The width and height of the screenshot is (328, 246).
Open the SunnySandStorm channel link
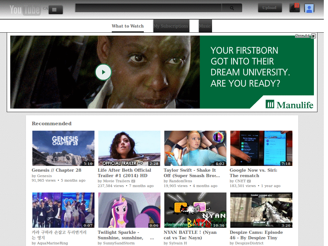click(119, 243)
